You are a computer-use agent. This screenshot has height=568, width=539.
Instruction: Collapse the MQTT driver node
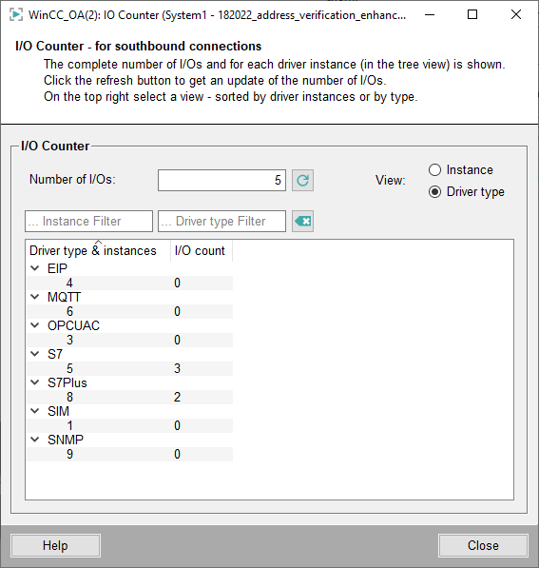pyautogui.click(x=35, y=297)
